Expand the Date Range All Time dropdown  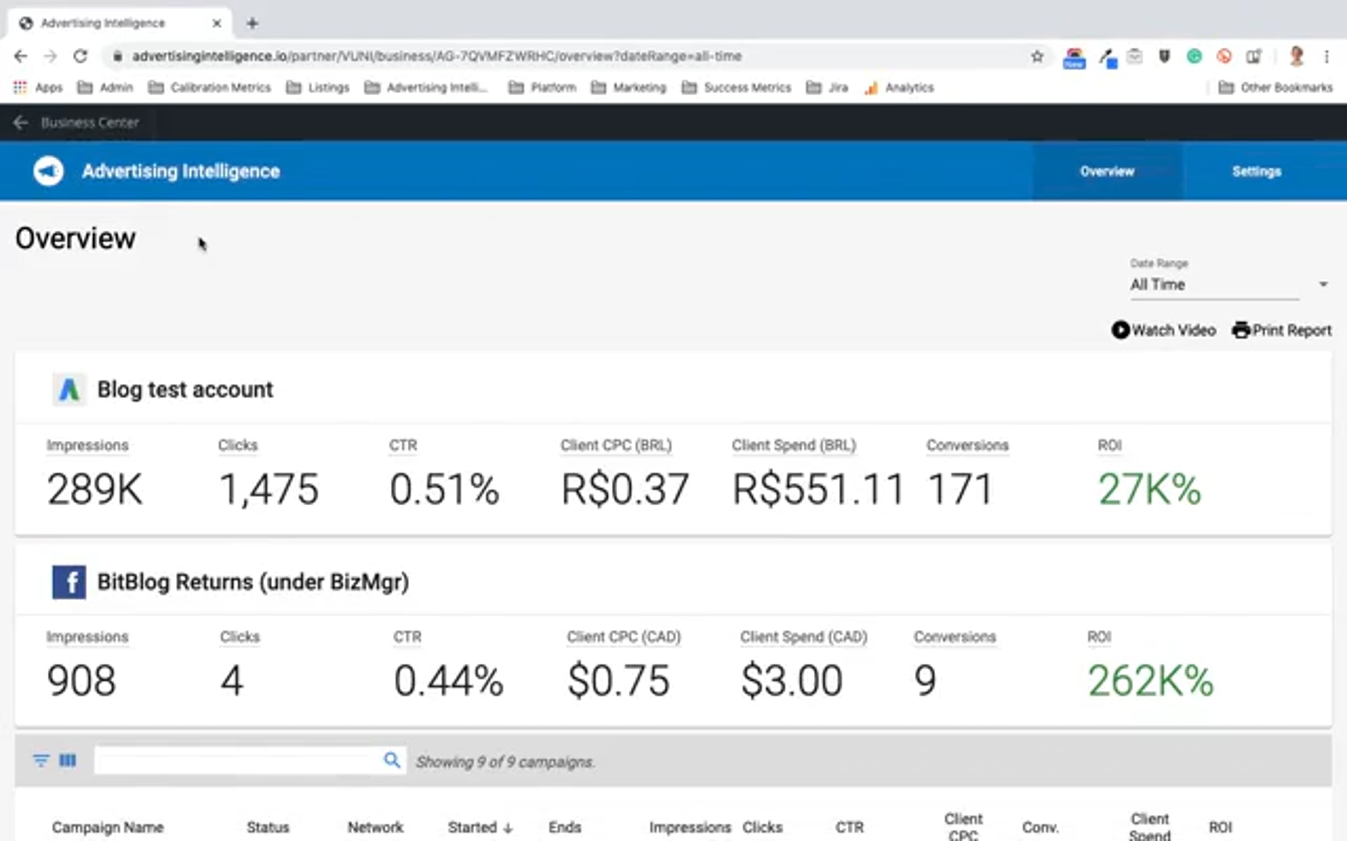[1229, 285]
